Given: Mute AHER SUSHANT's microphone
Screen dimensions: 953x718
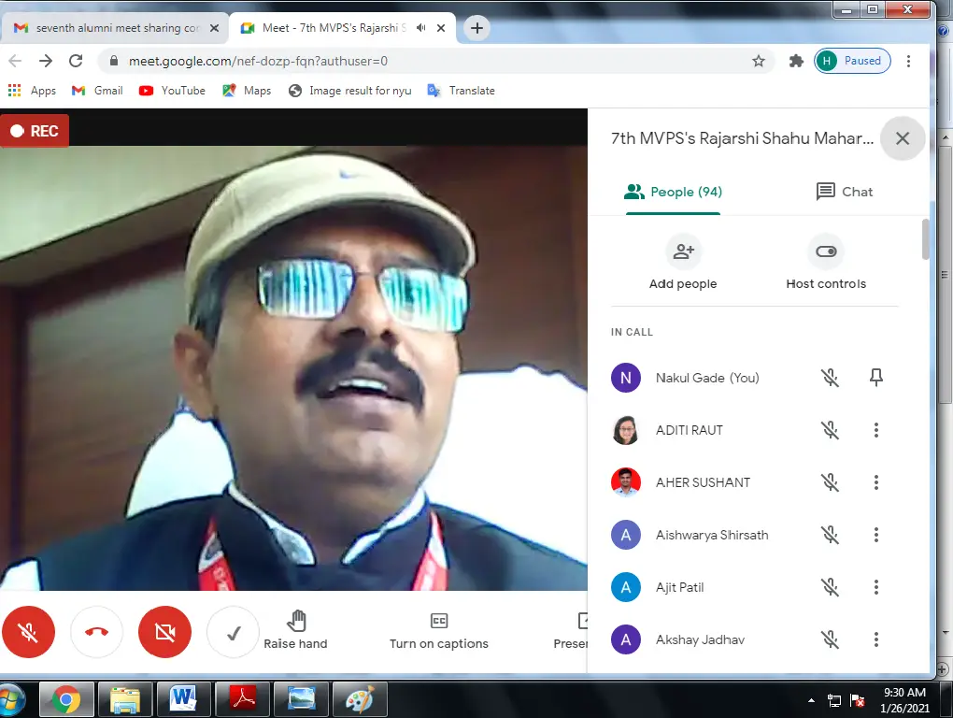Looking at the screenshot, I should click(x=830, y=482).
